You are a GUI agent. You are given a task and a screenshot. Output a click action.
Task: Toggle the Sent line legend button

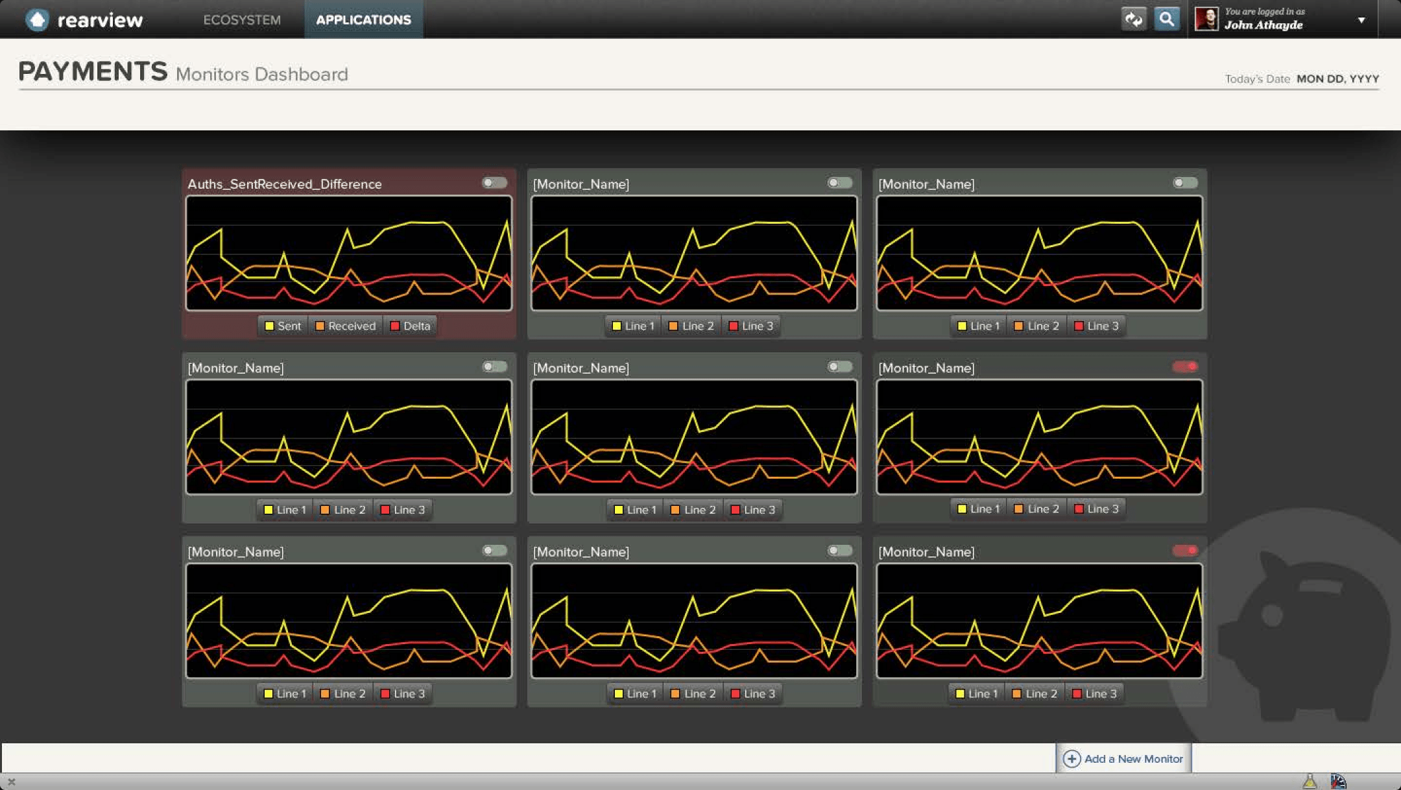283,326
